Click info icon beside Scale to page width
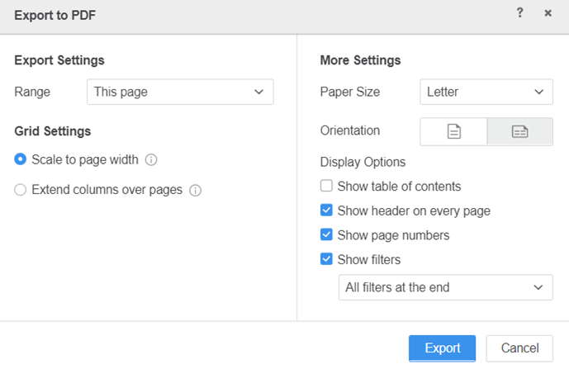This screenshot has height=369, width=569. (151, 159)
